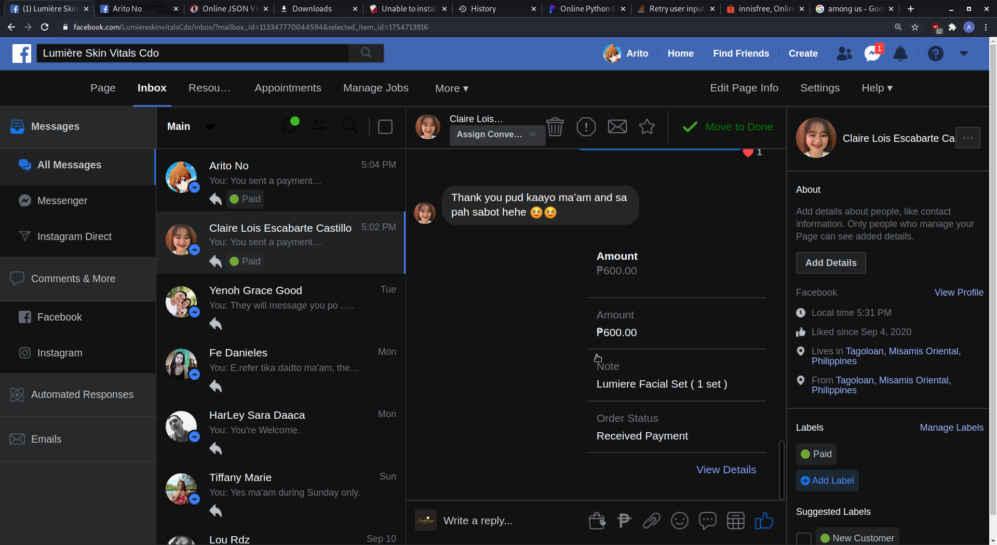This screenshot has height=545, width=997.
Task: Select Instagram Direct in sidebar
Action: pyautogui.click(x=78, y=236)
